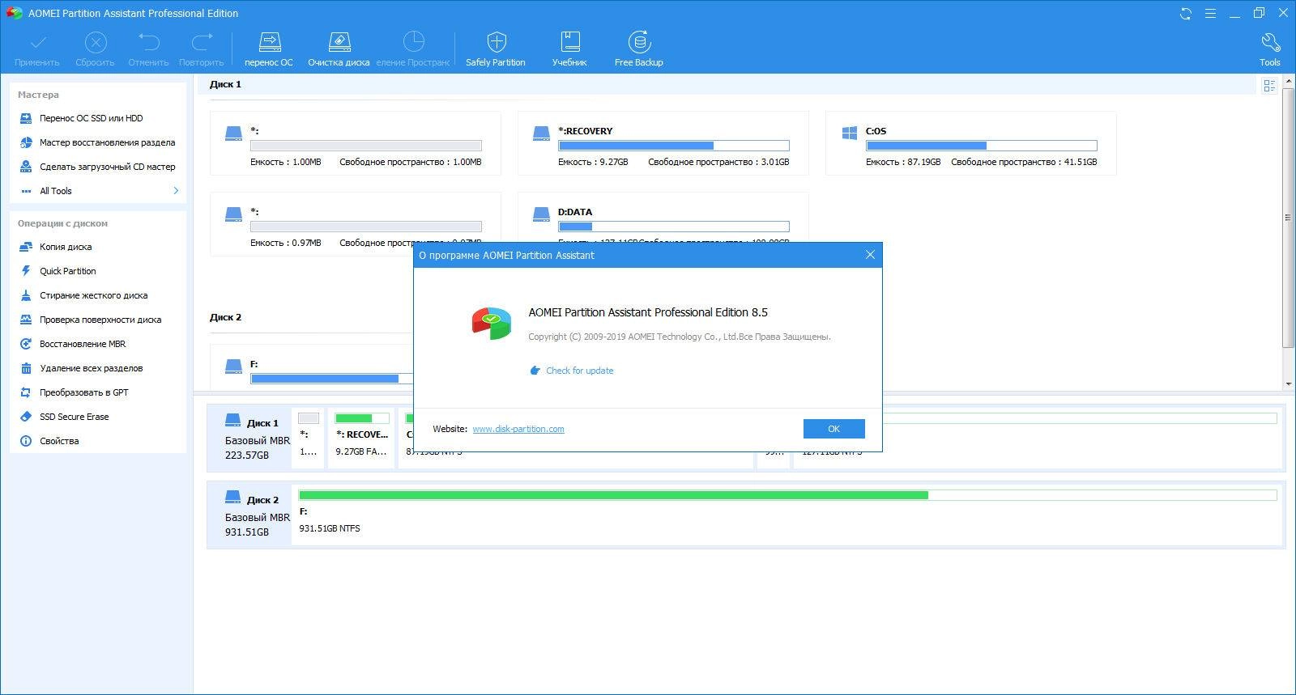Open Мастер восстановления раздела wizard
The height and width of the screenshot is (695, 1296).
coord(98,142)
